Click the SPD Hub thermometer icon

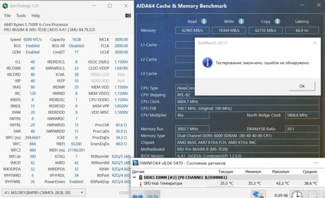pyautogui.click(x=141, y=184)
